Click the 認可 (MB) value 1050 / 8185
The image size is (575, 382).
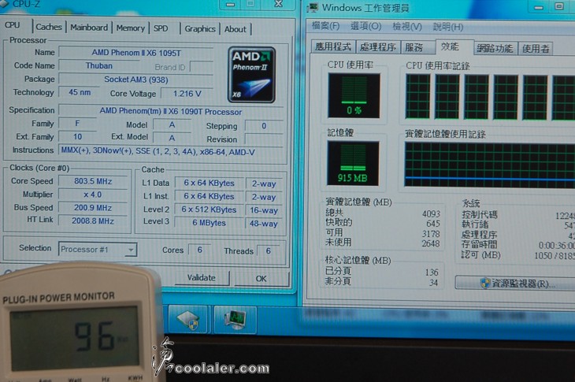(555, 255)
